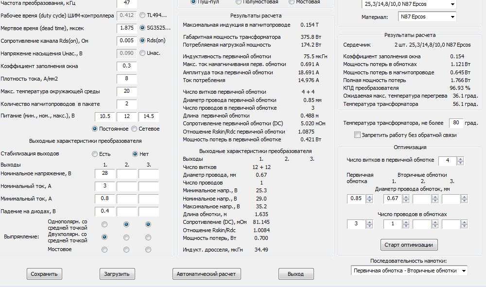Select the Uнас. saturation voltage radio
This screenshot has height=287, width=486.
click(x=142, y=53)
